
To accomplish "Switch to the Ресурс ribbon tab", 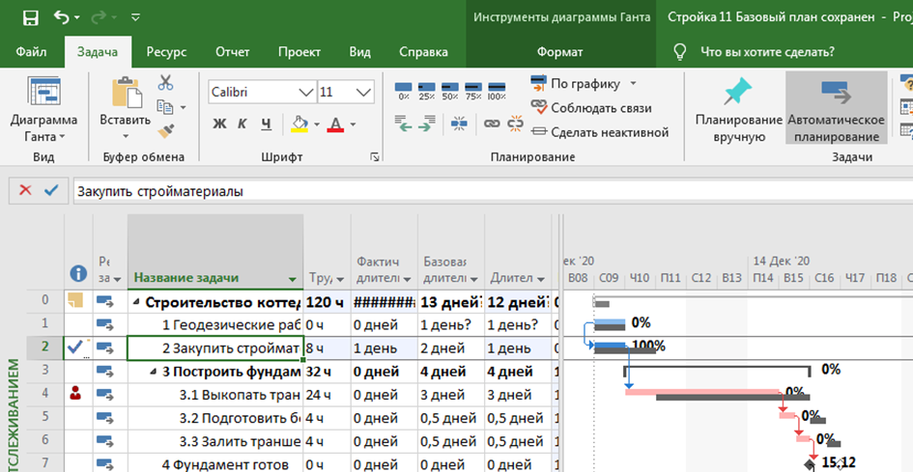I will (x=166, y=52).
